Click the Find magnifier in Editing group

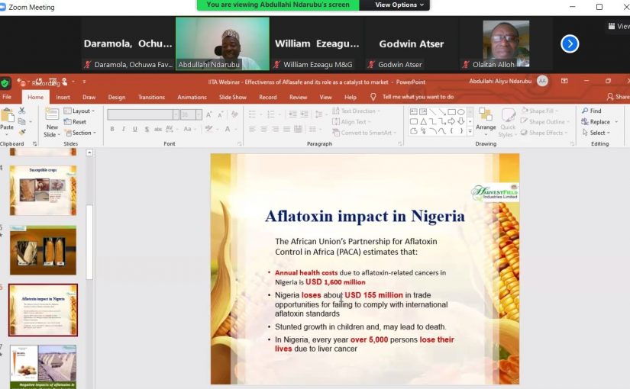591,111
